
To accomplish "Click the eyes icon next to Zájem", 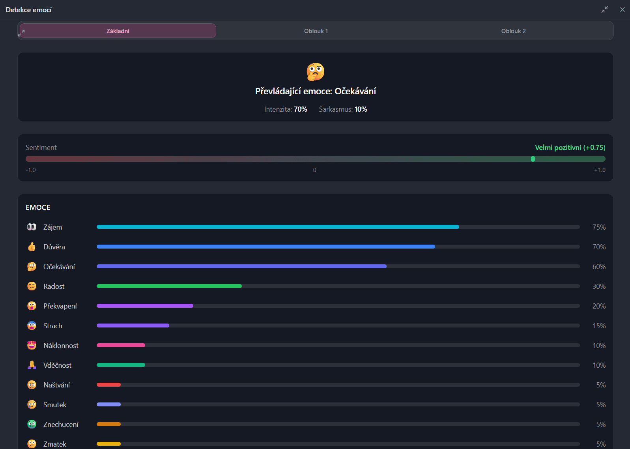I will coord(32,227).
